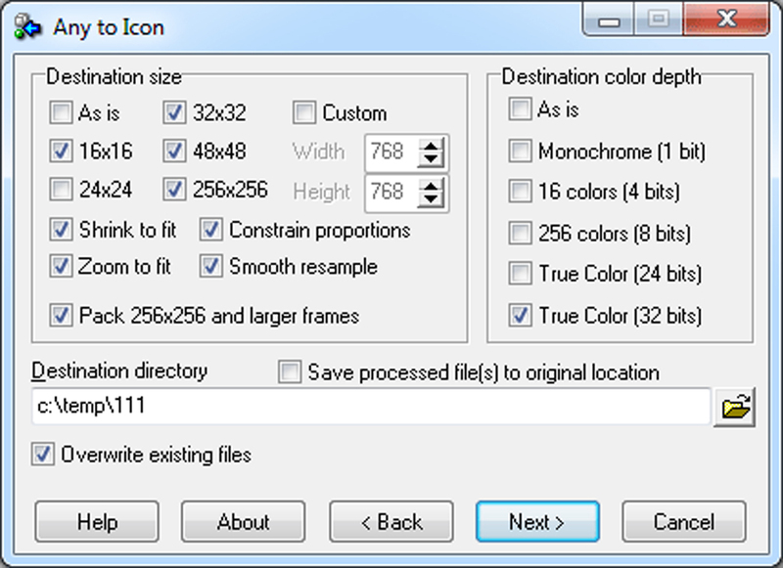The height and width of the screenshot is (568, 783).
Task: Enable the Custom size checkbox
Action: click(304, 112)
